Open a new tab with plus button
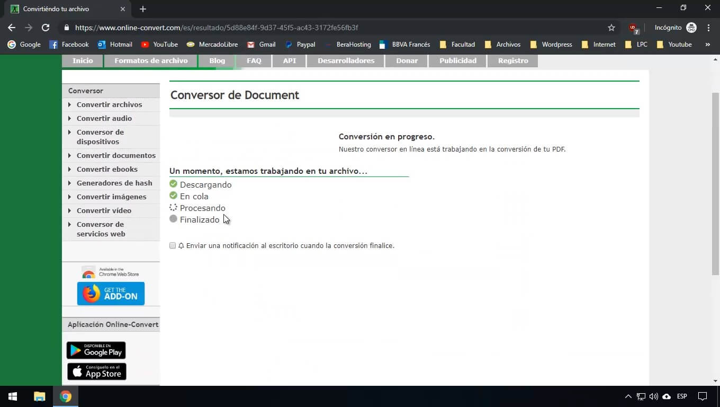 tap(143, 9)
